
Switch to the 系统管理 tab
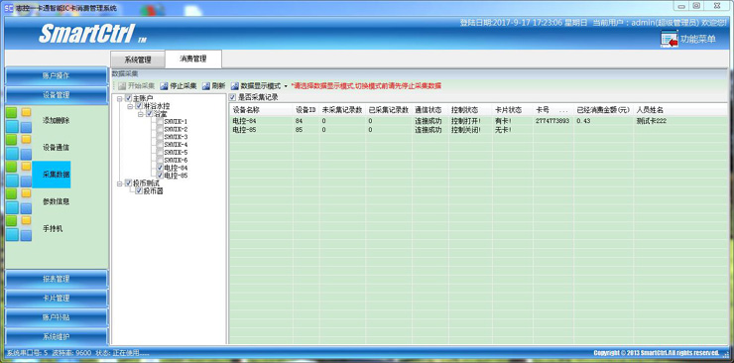(x=138, y=60)
